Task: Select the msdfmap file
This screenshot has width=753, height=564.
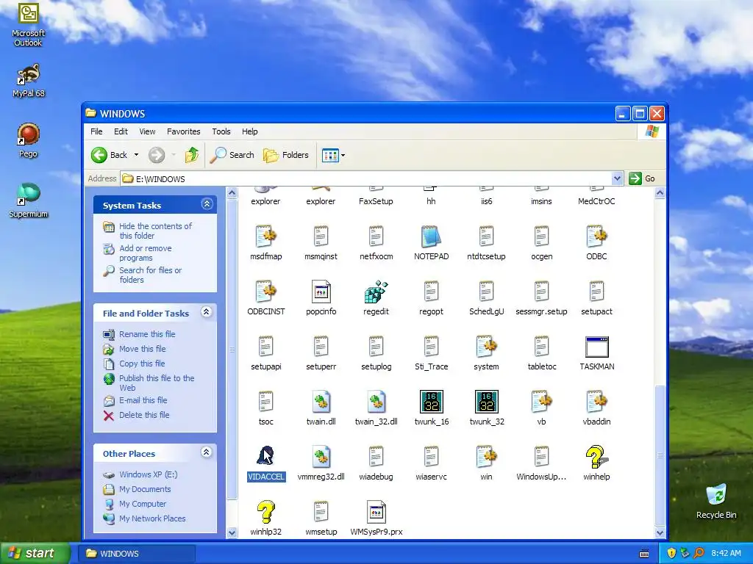Action: [x=265, y=242]
